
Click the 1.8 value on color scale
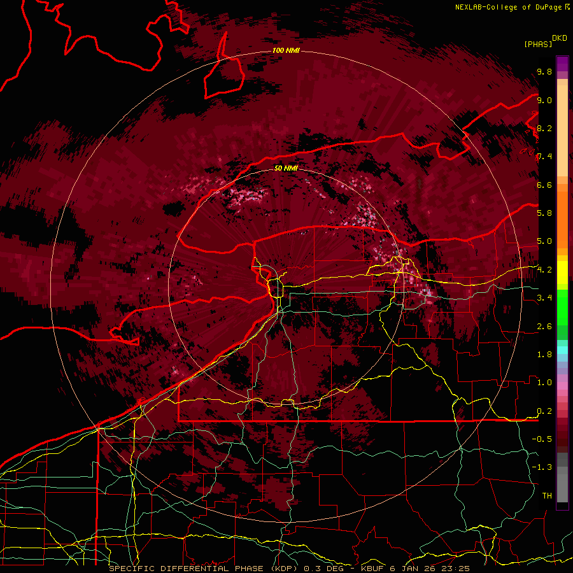coord(544,355)
